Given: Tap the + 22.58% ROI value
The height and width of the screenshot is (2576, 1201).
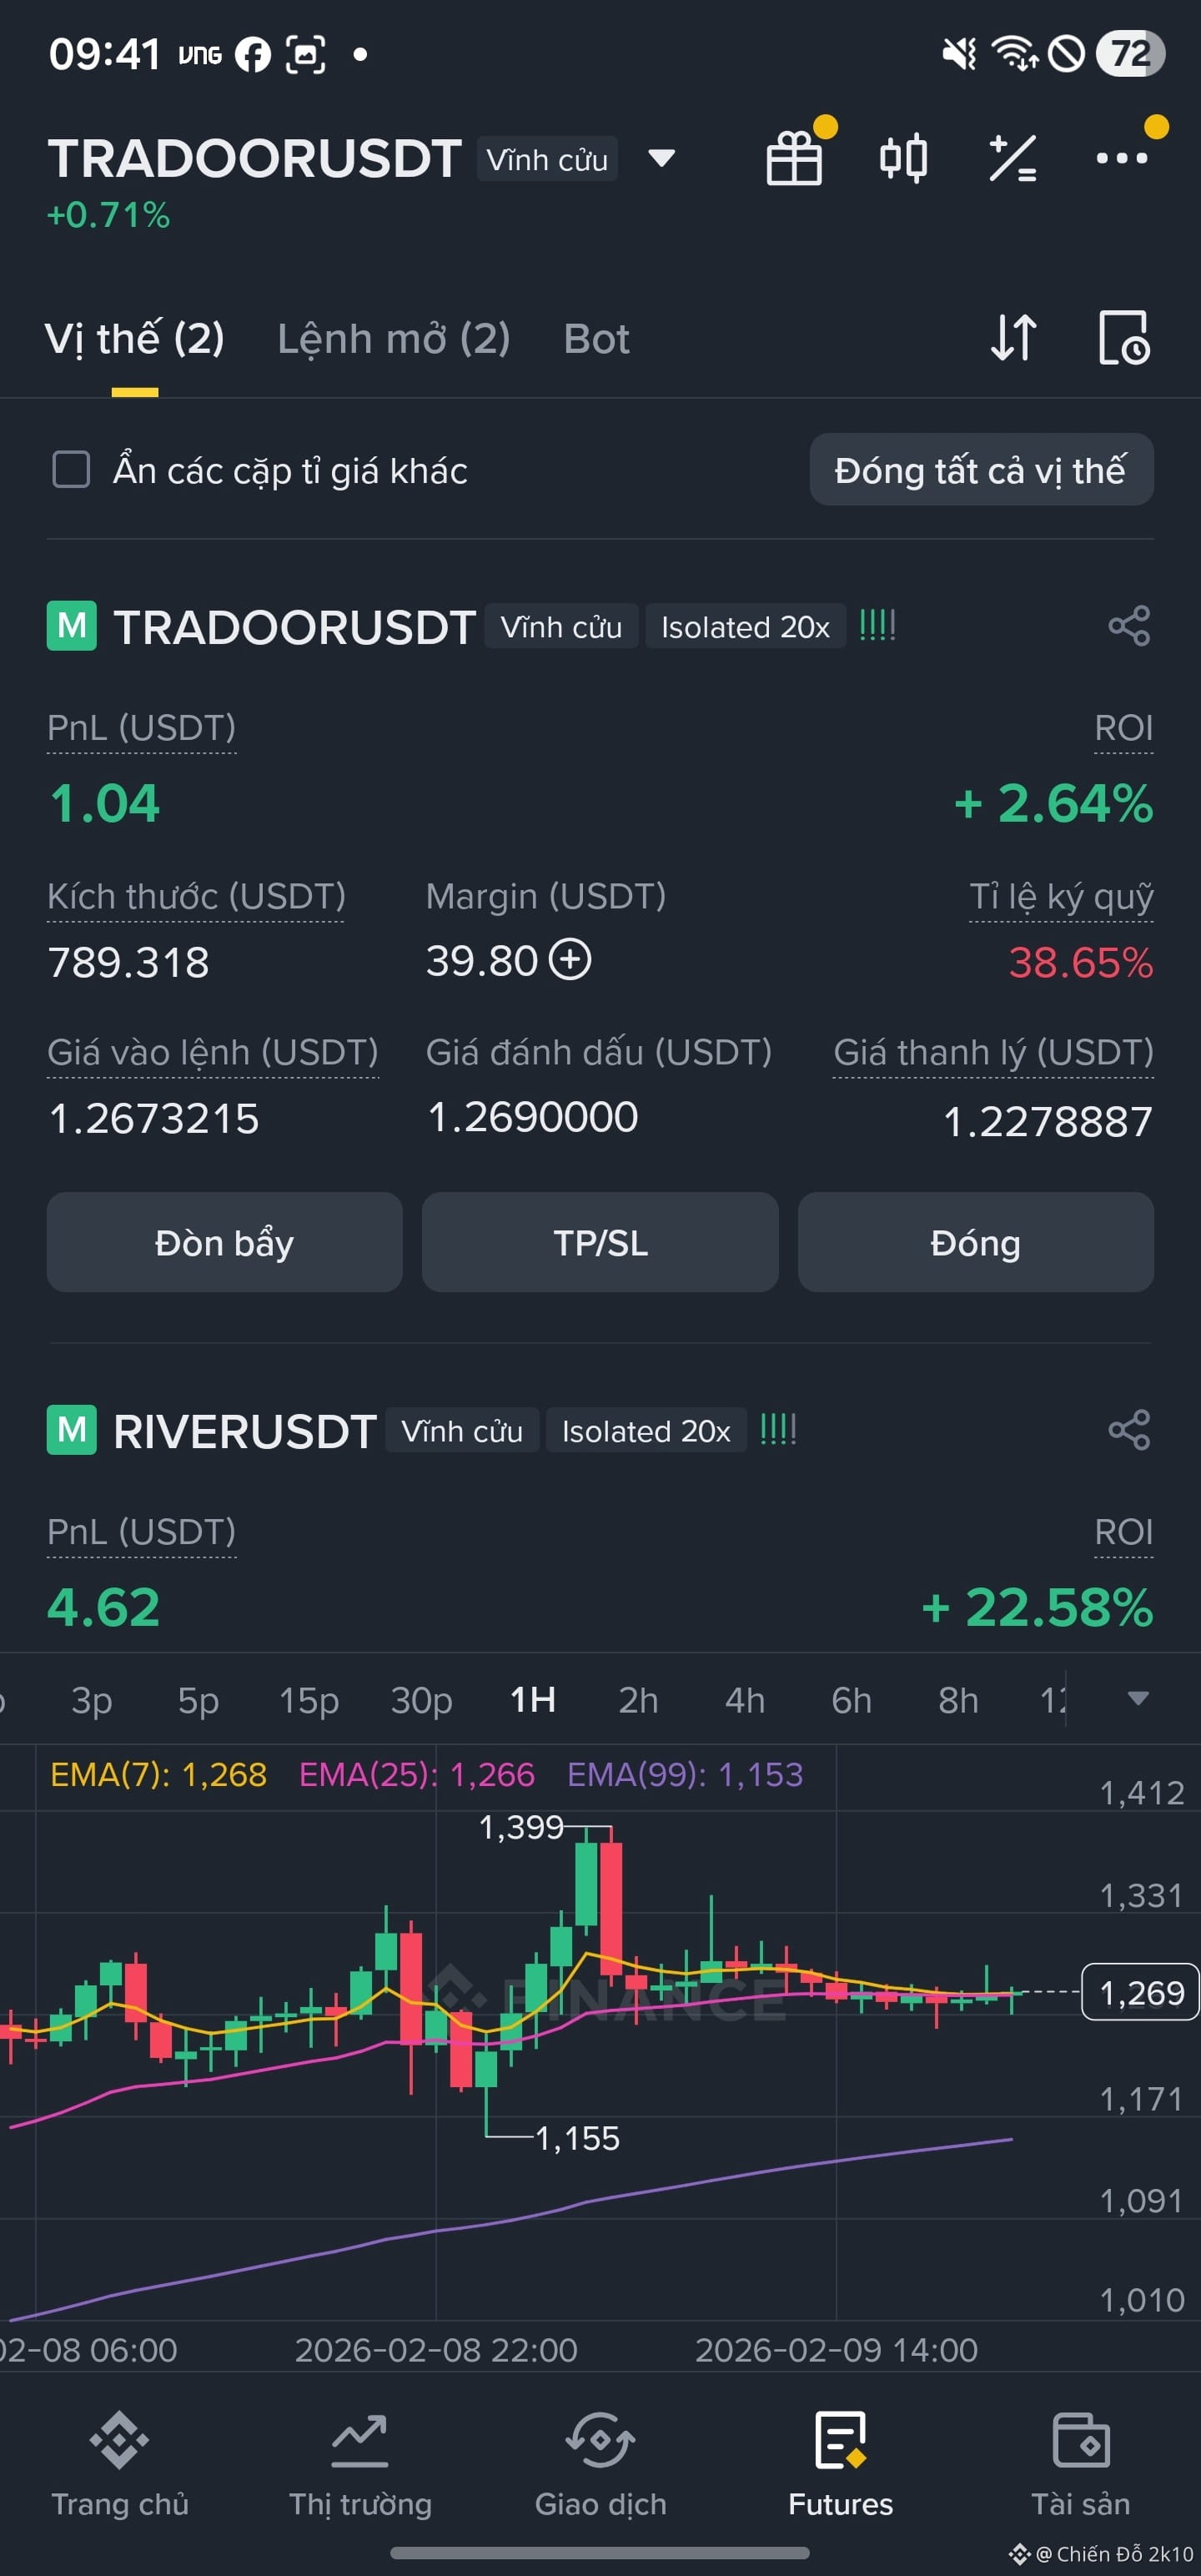Looking at the screenshot, I should 1037,1607.
